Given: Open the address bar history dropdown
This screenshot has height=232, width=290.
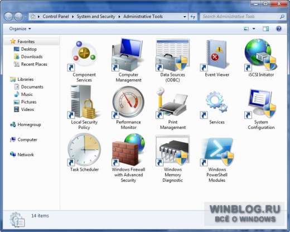Looking at the screenshot, I should pos(185,17).
